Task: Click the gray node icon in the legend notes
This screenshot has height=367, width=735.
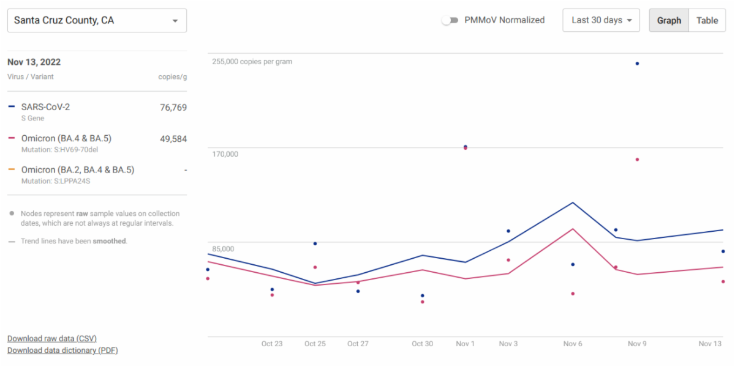Action: tap(12, 213)
